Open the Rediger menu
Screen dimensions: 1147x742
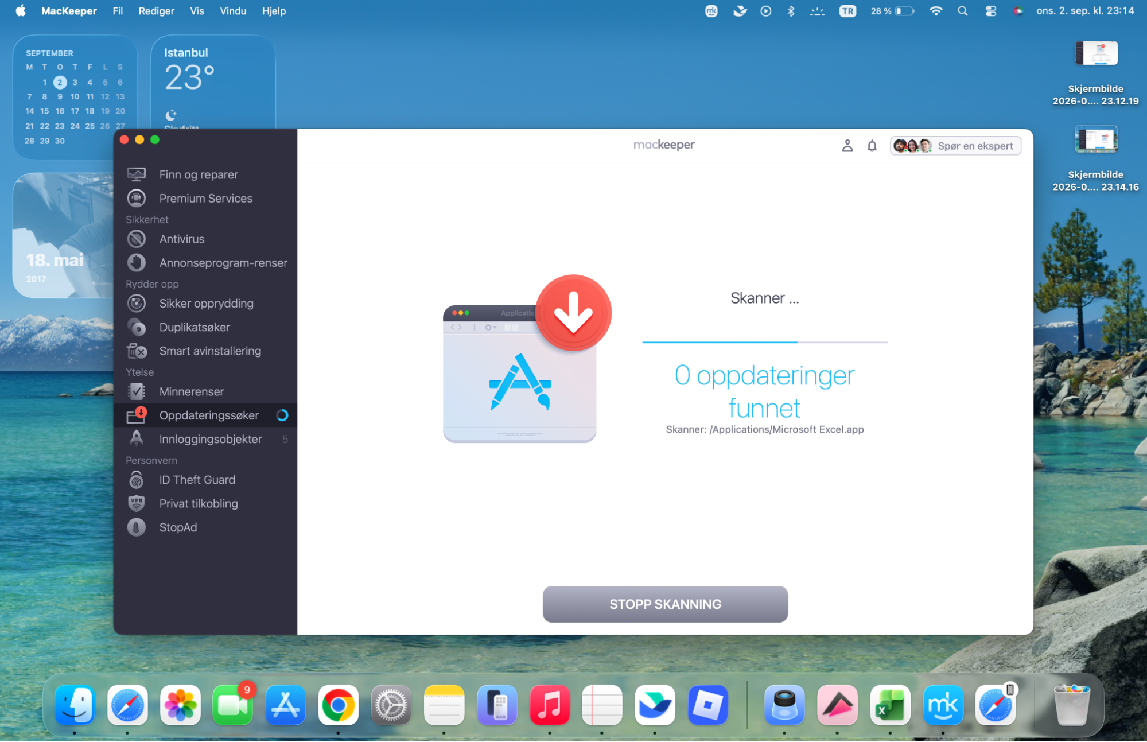(156, 11)
